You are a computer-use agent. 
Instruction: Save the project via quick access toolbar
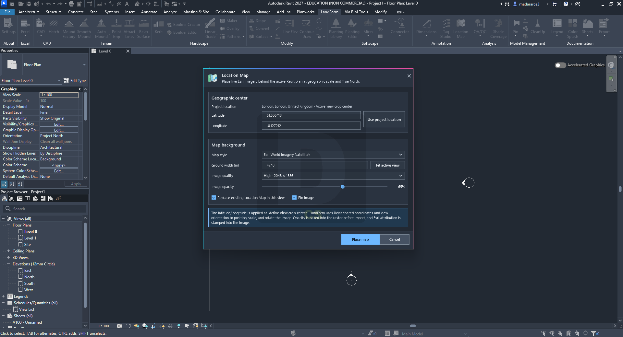click(x=29, y=4)
